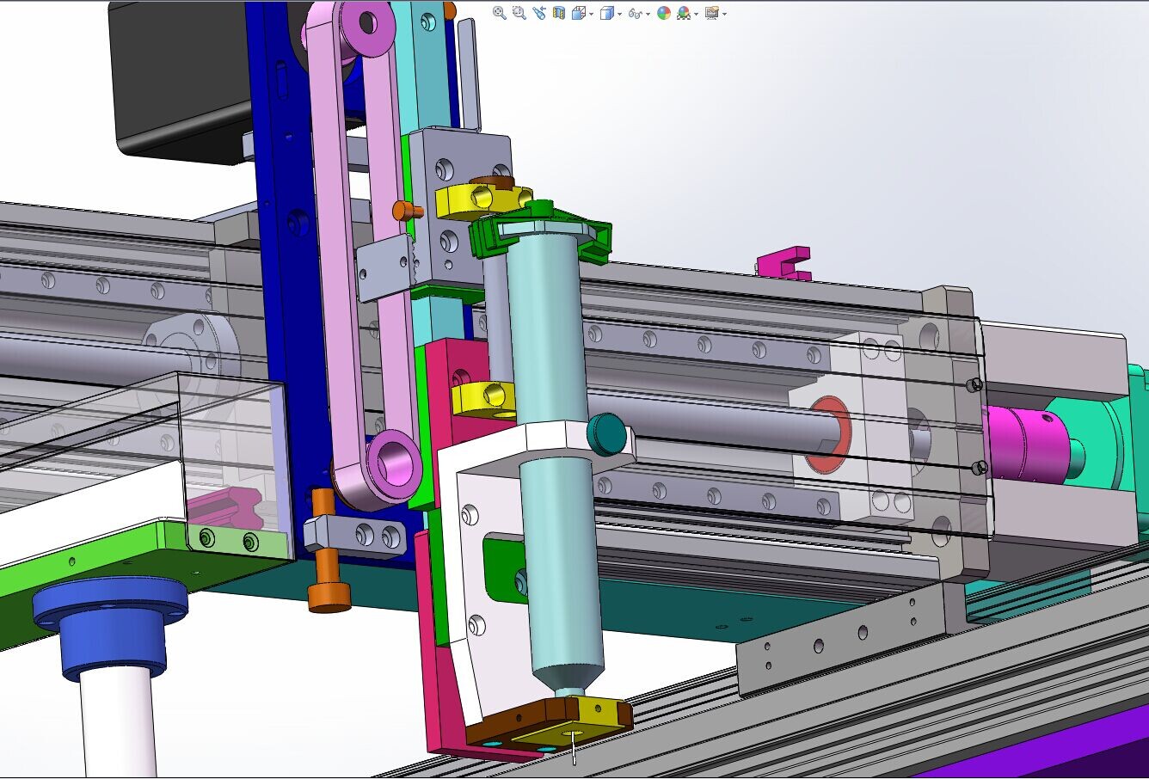This screenshot has width=1149, height=779.
Task: Expand the Hide/Show Items dropdown arrow
Action: [x=647, y=13]
